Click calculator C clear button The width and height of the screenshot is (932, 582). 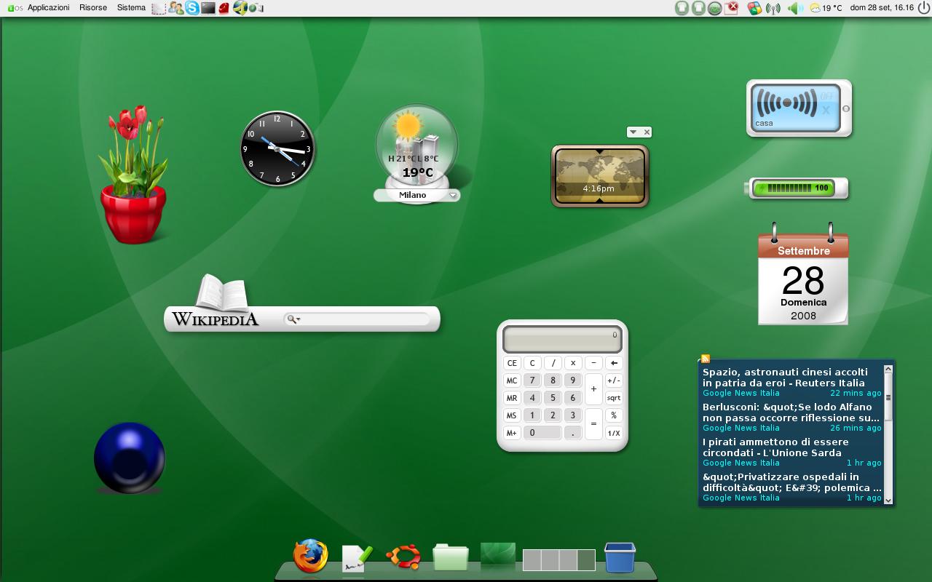[x=532, y=362]
